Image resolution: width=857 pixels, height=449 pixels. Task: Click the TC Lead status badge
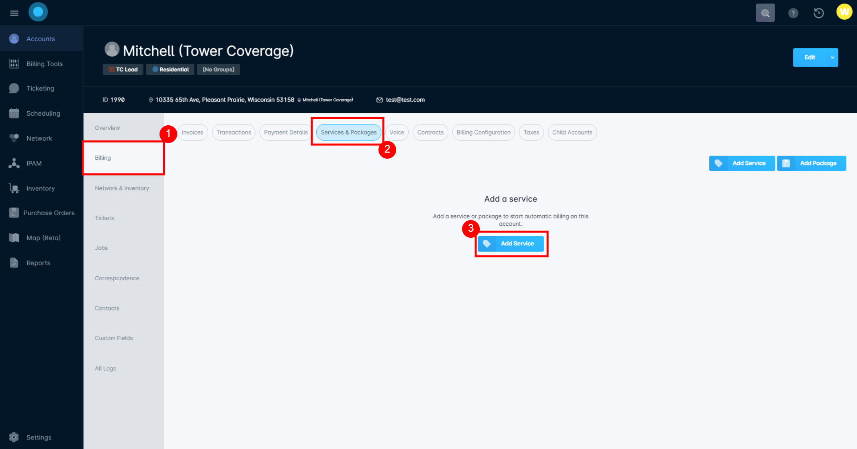(x=123, y=69)
